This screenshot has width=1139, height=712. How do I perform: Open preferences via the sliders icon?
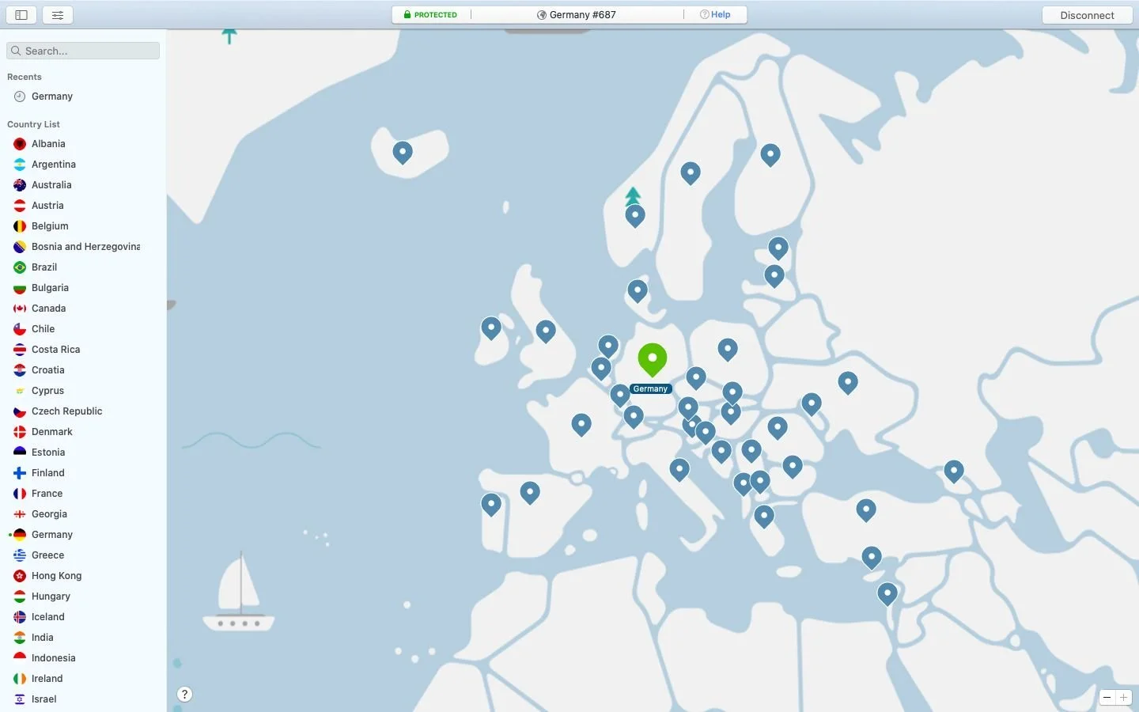coord(58,15)
